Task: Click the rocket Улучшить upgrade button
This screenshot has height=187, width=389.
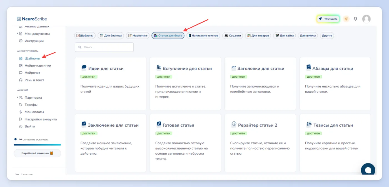Action: [328, 19]
